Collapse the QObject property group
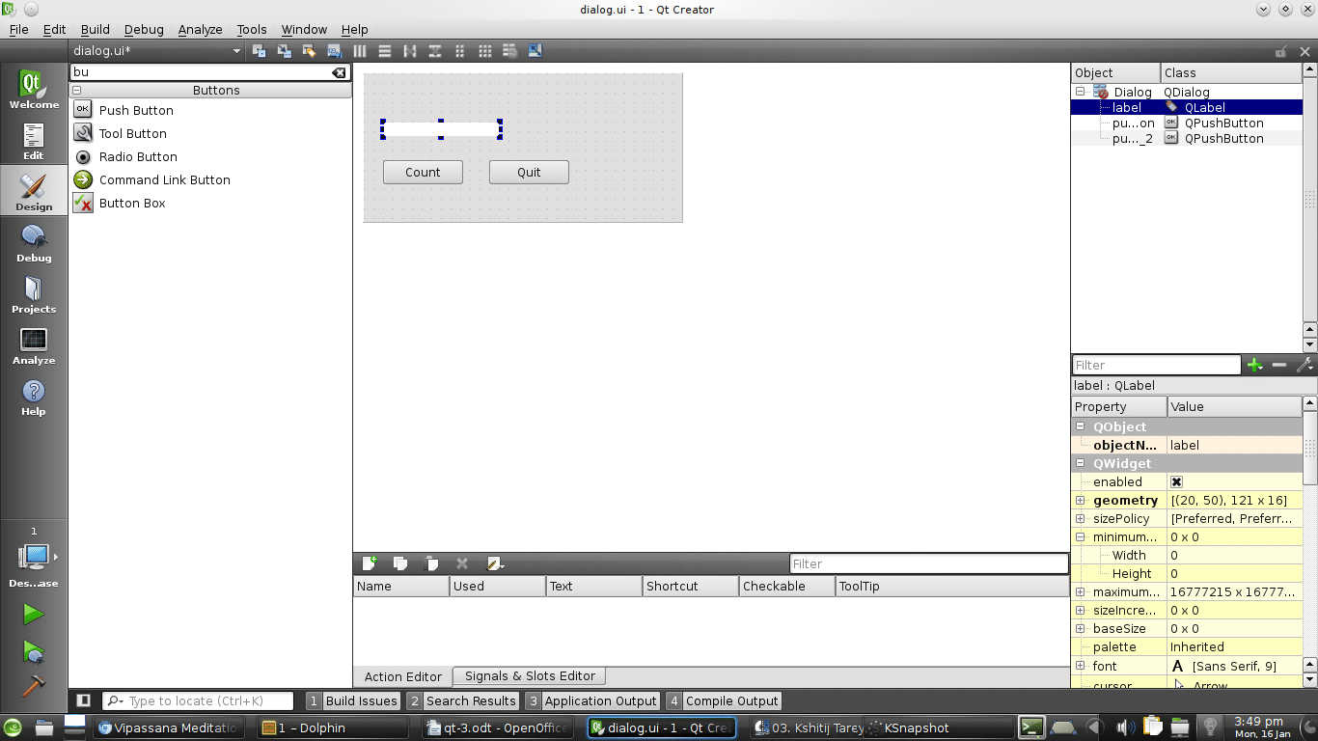Viewport: 1318px width, 741px height. (x=1081, y=426)
